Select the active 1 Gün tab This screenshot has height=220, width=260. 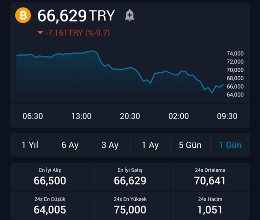click(x=230, y=145)
